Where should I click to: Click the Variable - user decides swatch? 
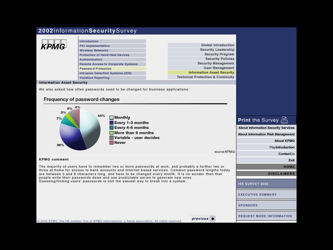point(111,137)
